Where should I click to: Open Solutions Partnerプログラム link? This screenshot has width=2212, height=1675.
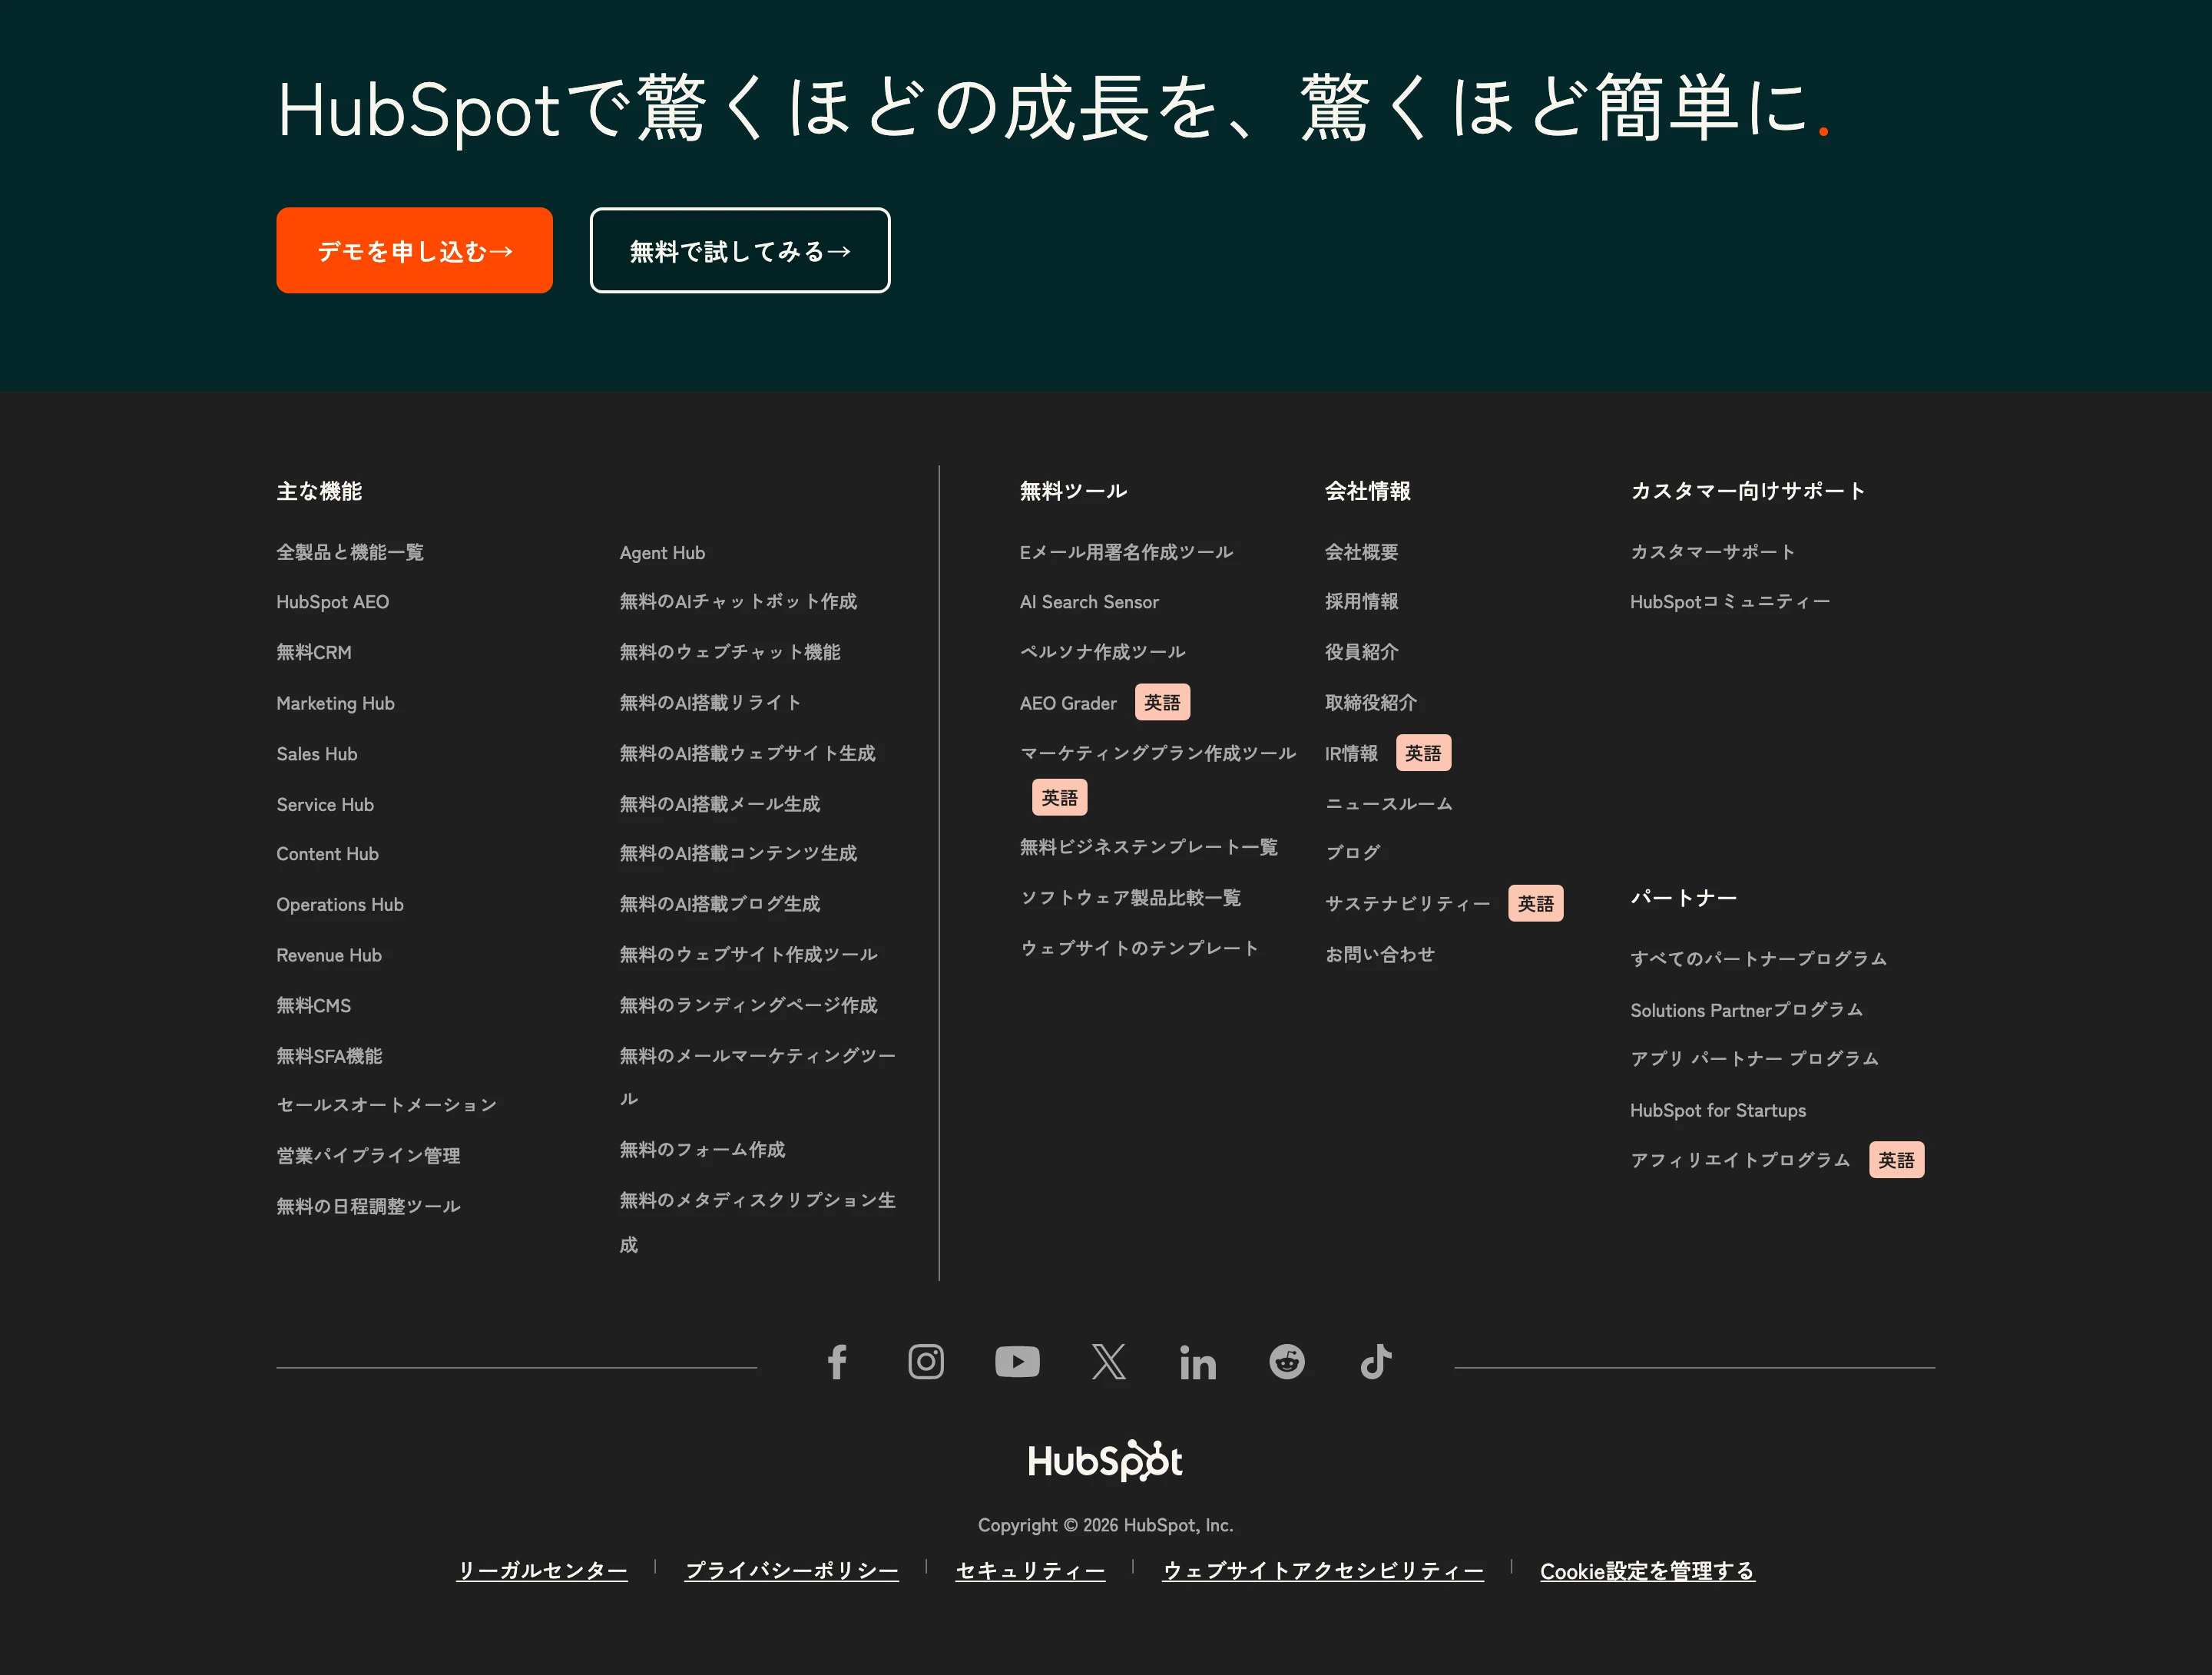1746,1010
